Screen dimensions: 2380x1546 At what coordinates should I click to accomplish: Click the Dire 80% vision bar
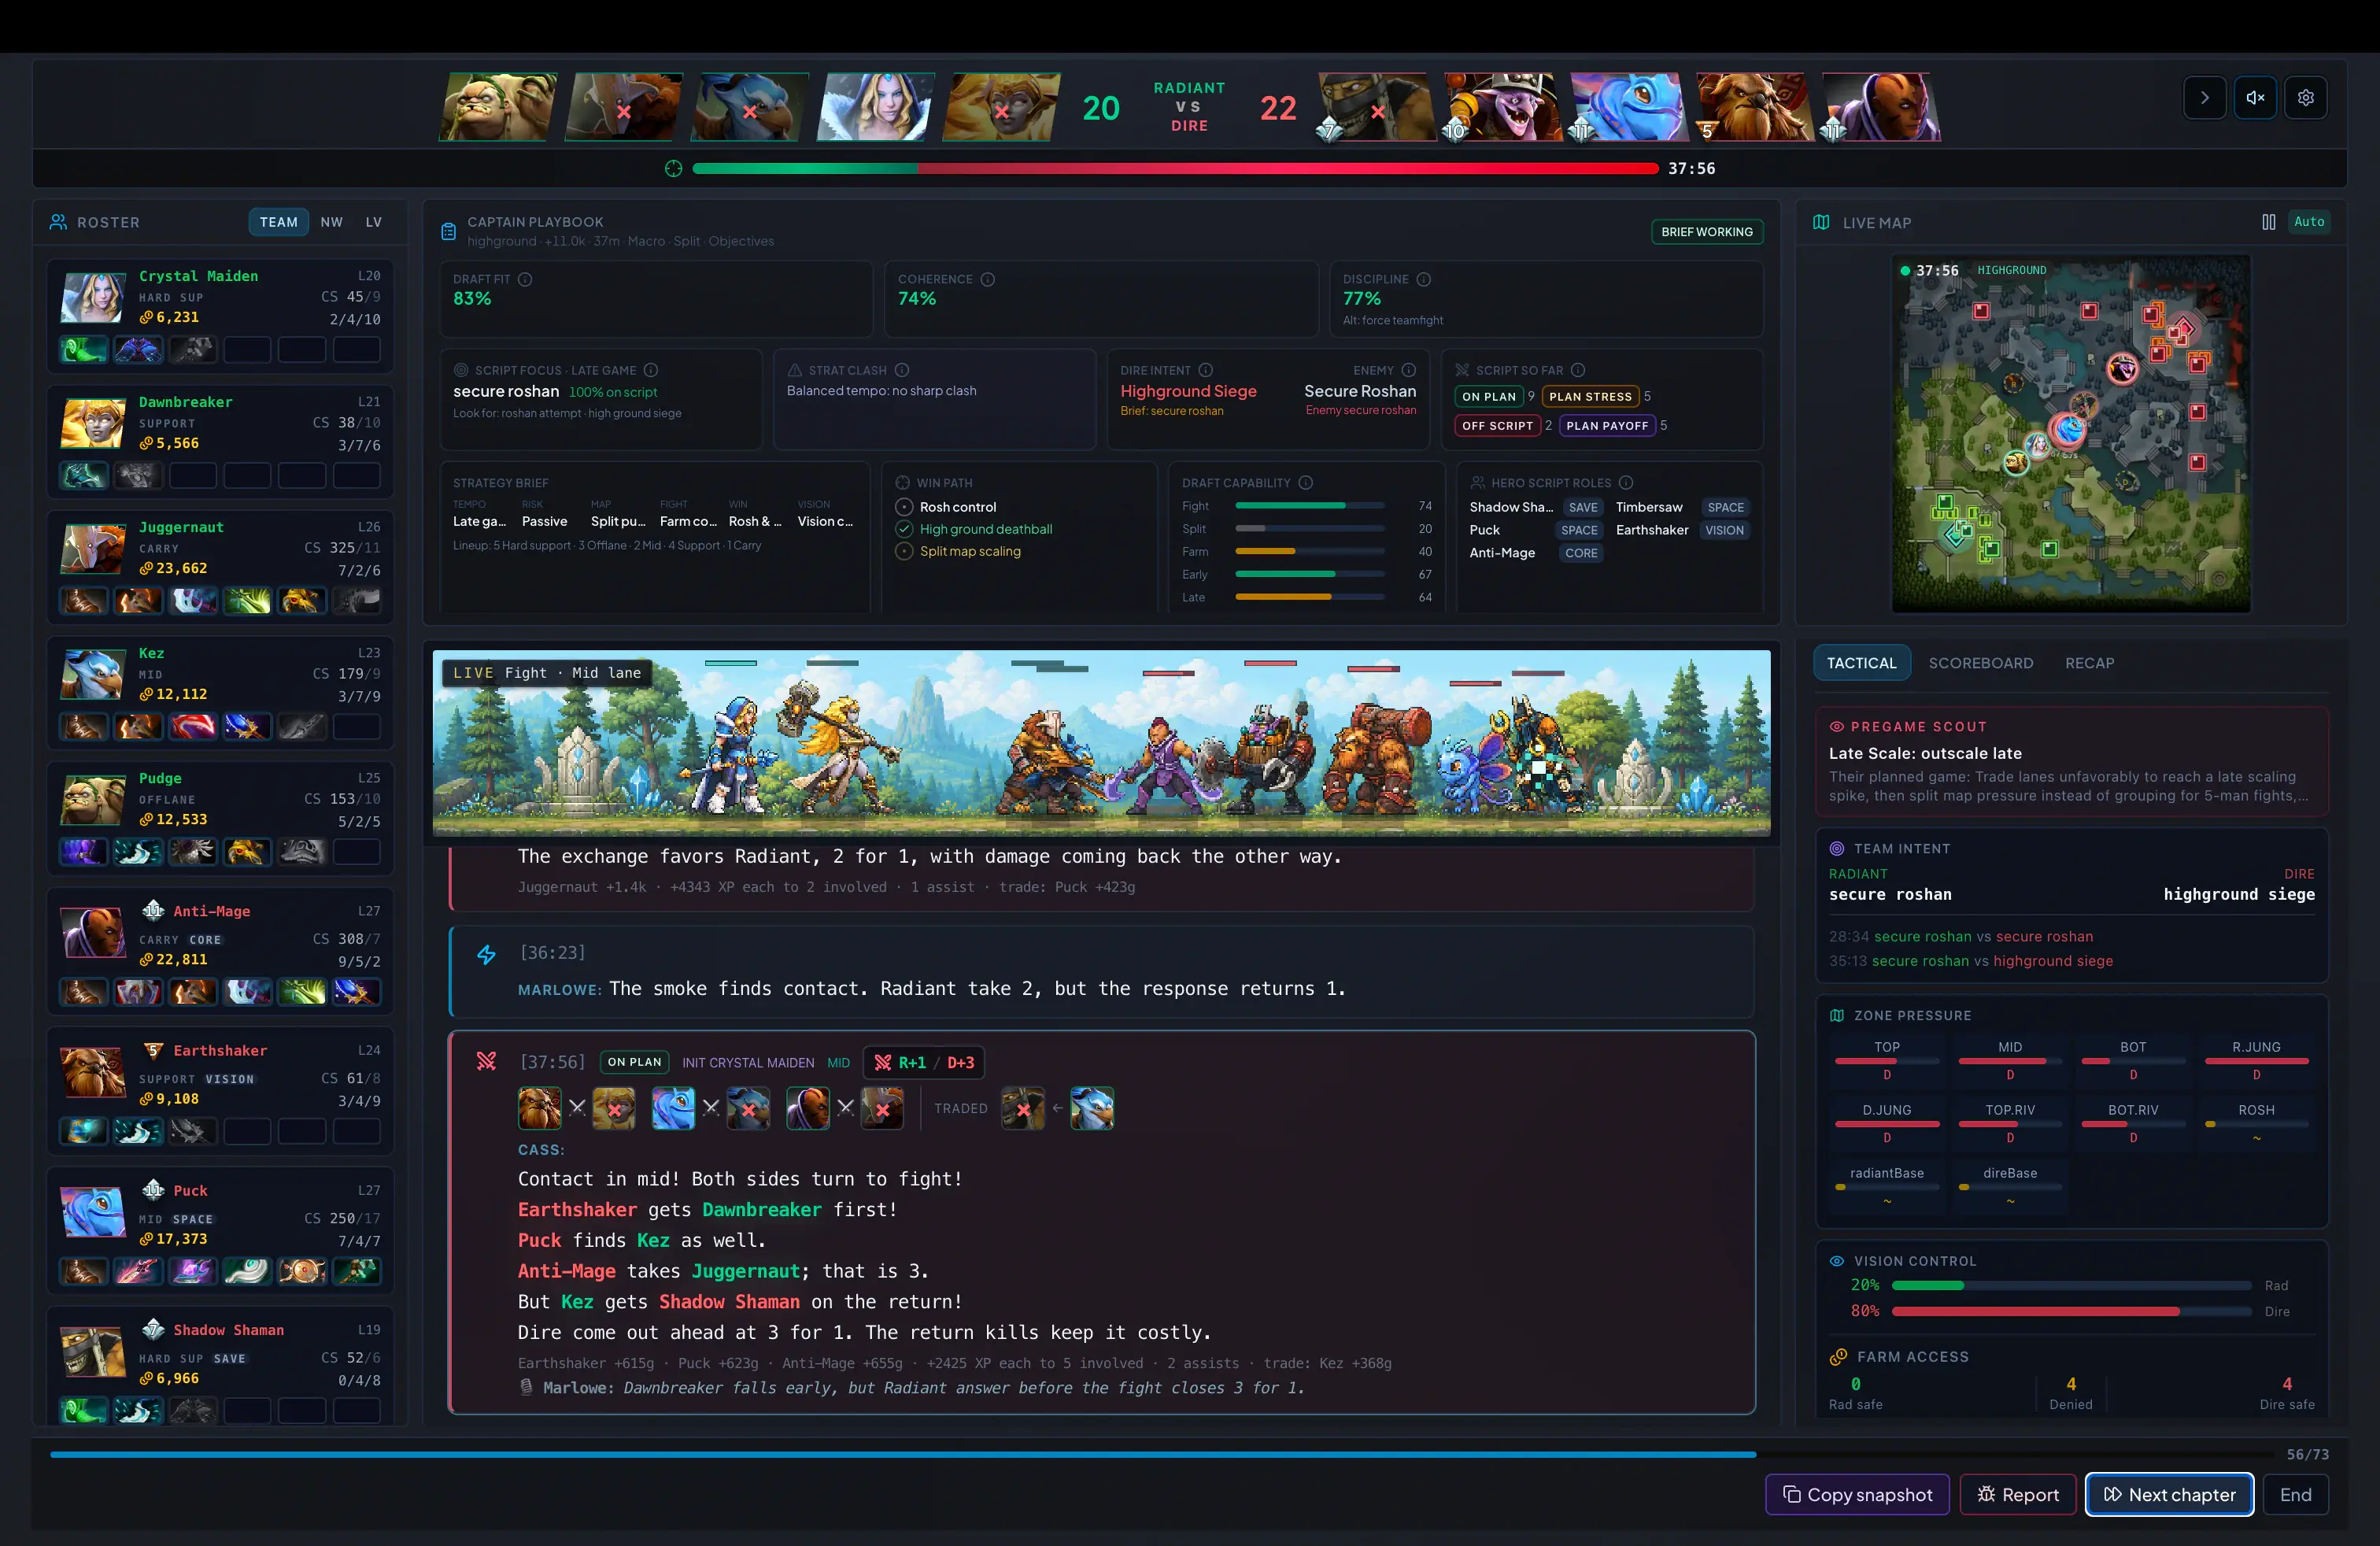(x=2071, y=1311)
